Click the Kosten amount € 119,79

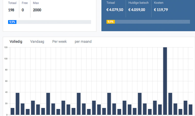161,10
